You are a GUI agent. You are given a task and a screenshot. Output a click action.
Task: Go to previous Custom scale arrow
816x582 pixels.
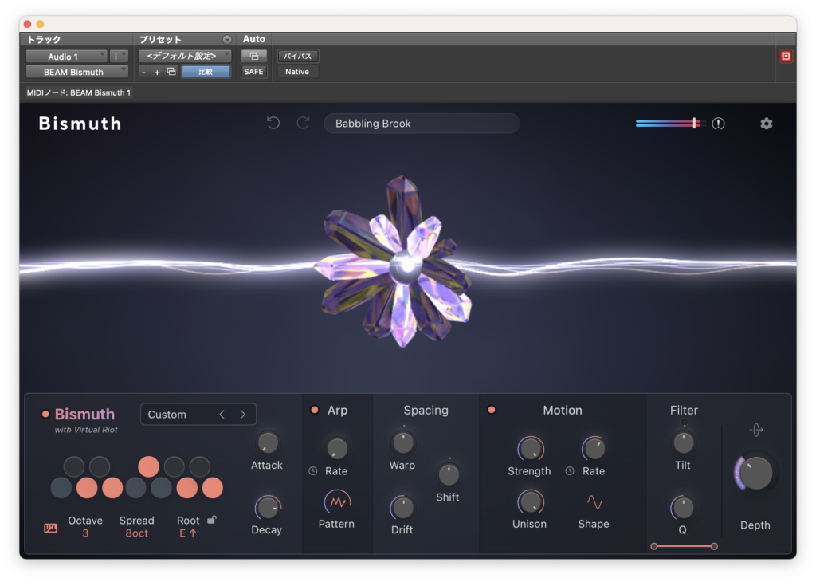click(222, 415)
